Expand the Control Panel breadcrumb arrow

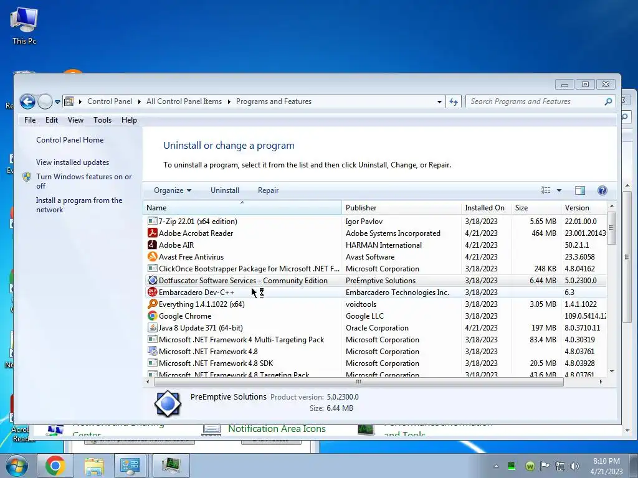(139, 101)
